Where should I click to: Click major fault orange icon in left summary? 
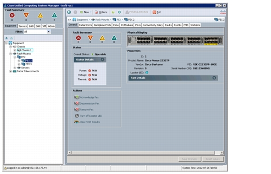[x=26, y=15]
